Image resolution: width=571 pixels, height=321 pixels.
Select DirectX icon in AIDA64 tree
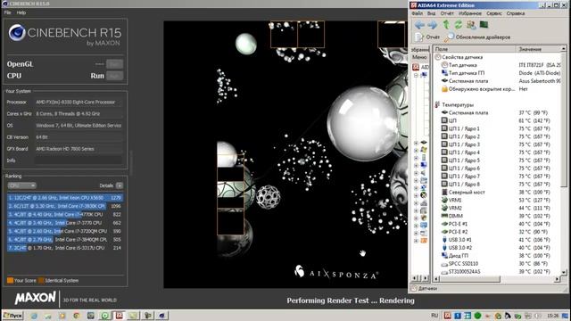tap(424, 195)
